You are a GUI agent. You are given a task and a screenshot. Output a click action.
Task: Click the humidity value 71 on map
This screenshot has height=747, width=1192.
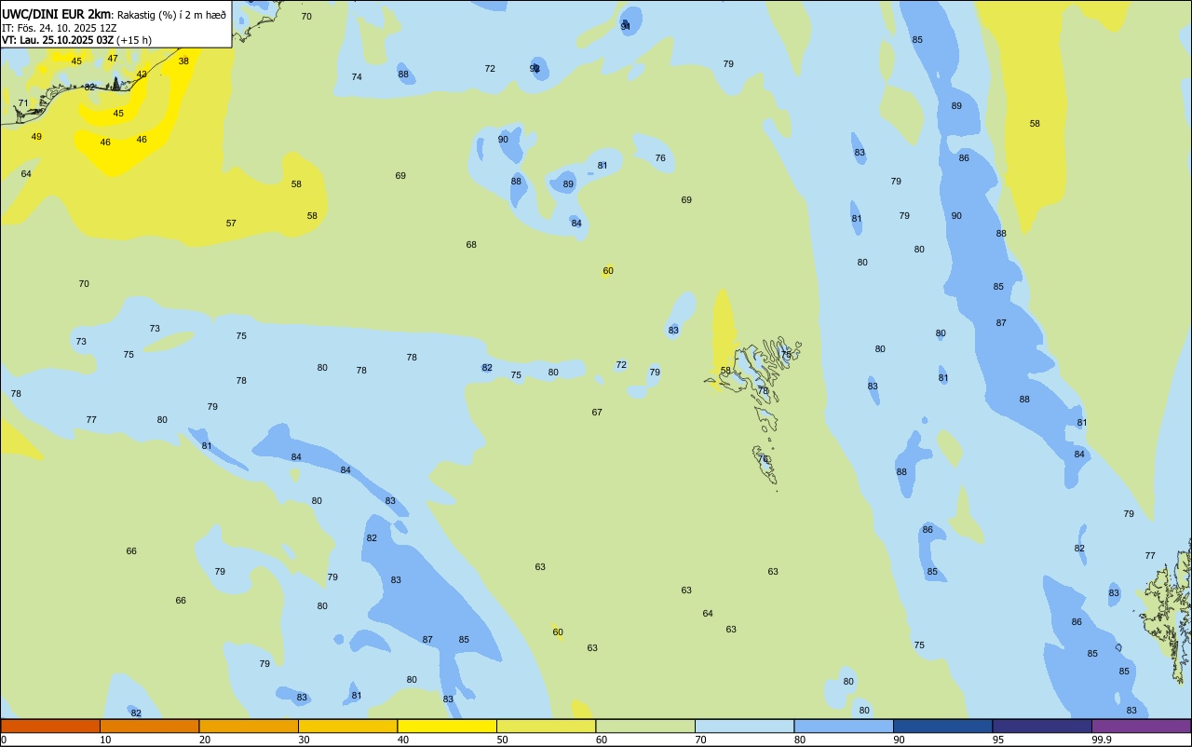pos(23,102)
